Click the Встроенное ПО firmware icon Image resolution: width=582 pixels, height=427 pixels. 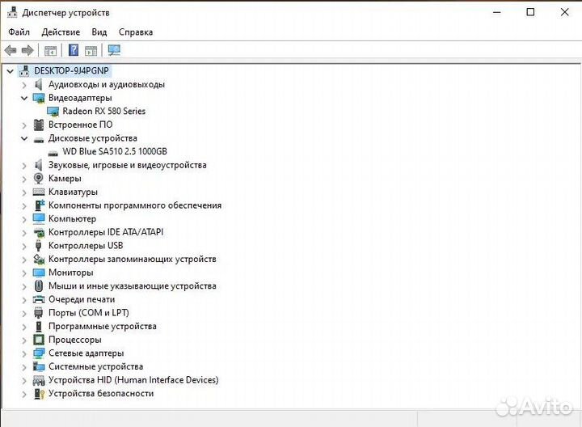pos(39,125)
